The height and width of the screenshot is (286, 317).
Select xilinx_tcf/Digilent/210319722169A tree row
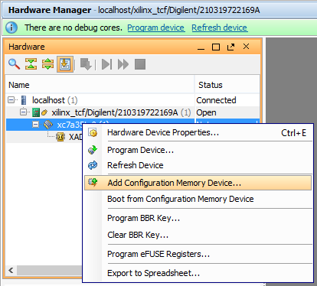click(x=132, y=112)
